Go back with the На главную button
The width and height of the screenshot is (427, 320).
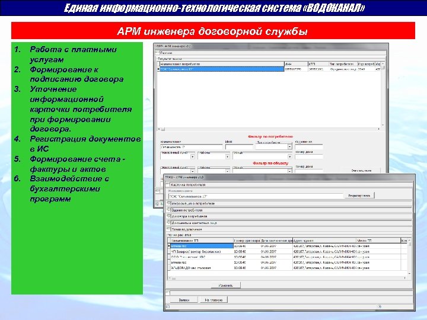tap(213, 300)
